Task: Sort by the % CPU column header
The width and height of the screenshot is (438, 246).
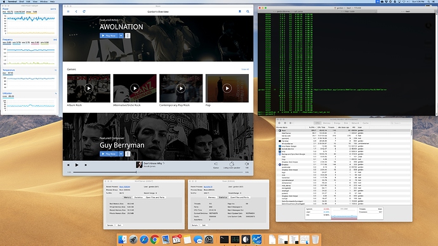Action: point(312,127)
